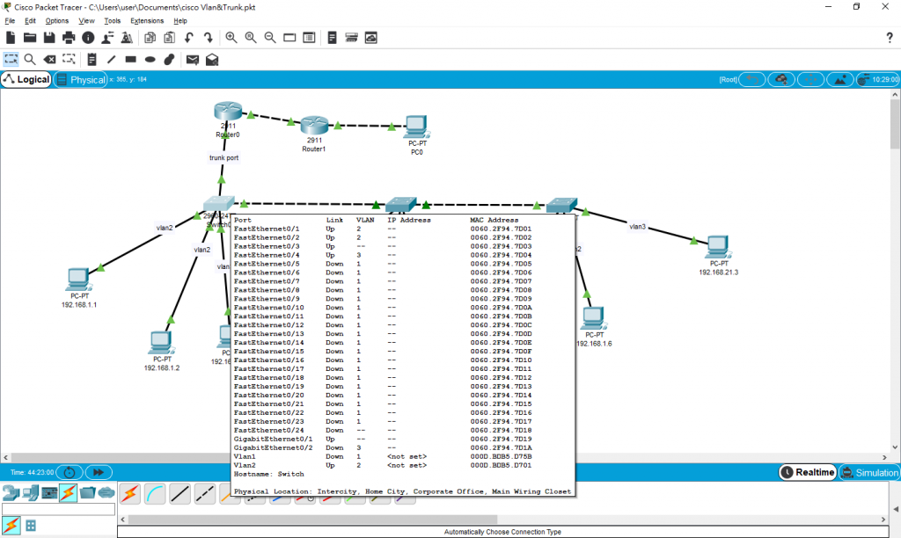
Task: Create a new file with New icon
Action: tap(11, 38)
